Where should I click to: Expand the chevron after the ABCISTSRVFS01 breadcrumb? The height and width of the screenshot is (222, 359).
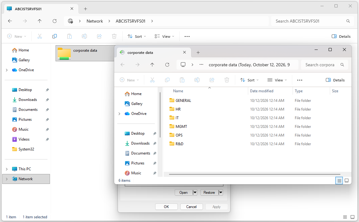(152, 21)
